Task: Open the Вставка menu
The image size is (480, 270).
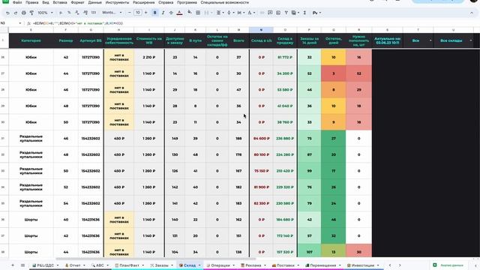Action: pos(60,2)
